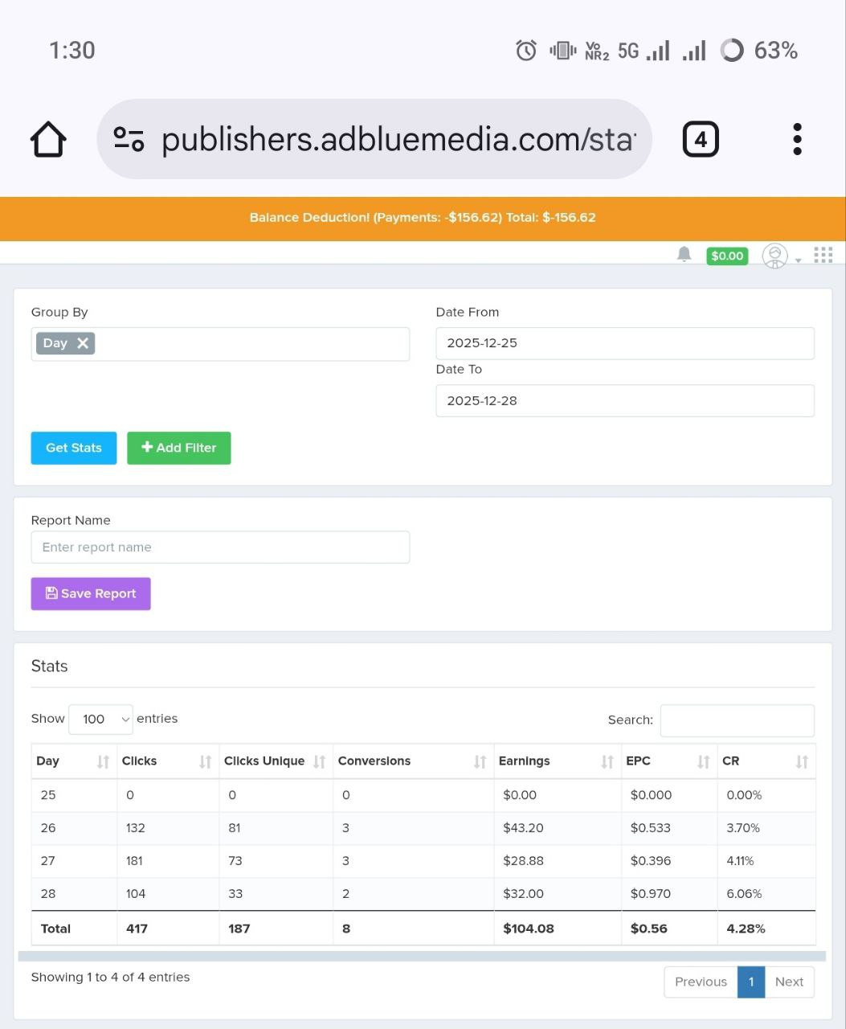Tap the browser home icon
846x1029 pixels.
48,140
